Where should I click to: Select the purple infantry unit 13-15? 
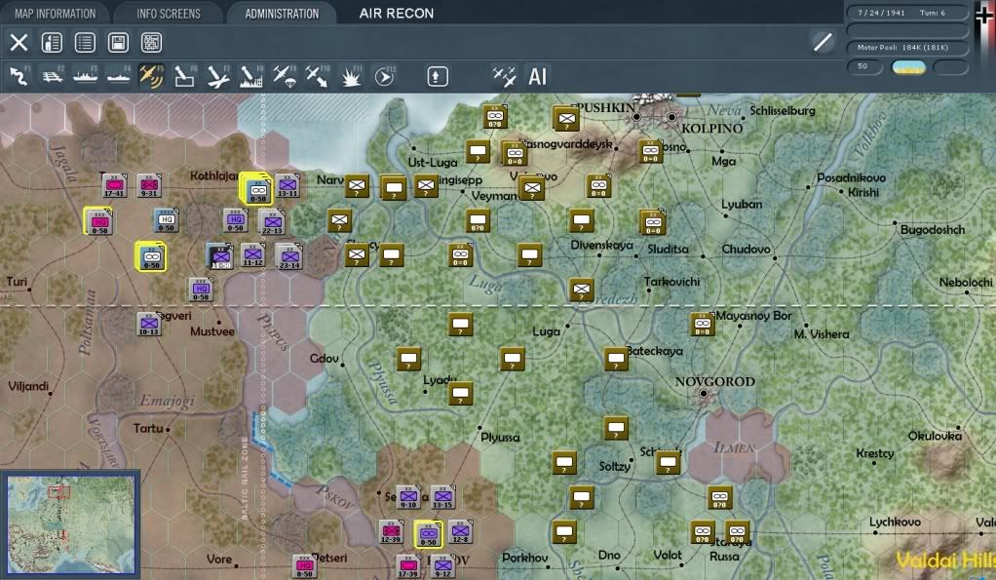pyautogui.click(x=442, y=497)
